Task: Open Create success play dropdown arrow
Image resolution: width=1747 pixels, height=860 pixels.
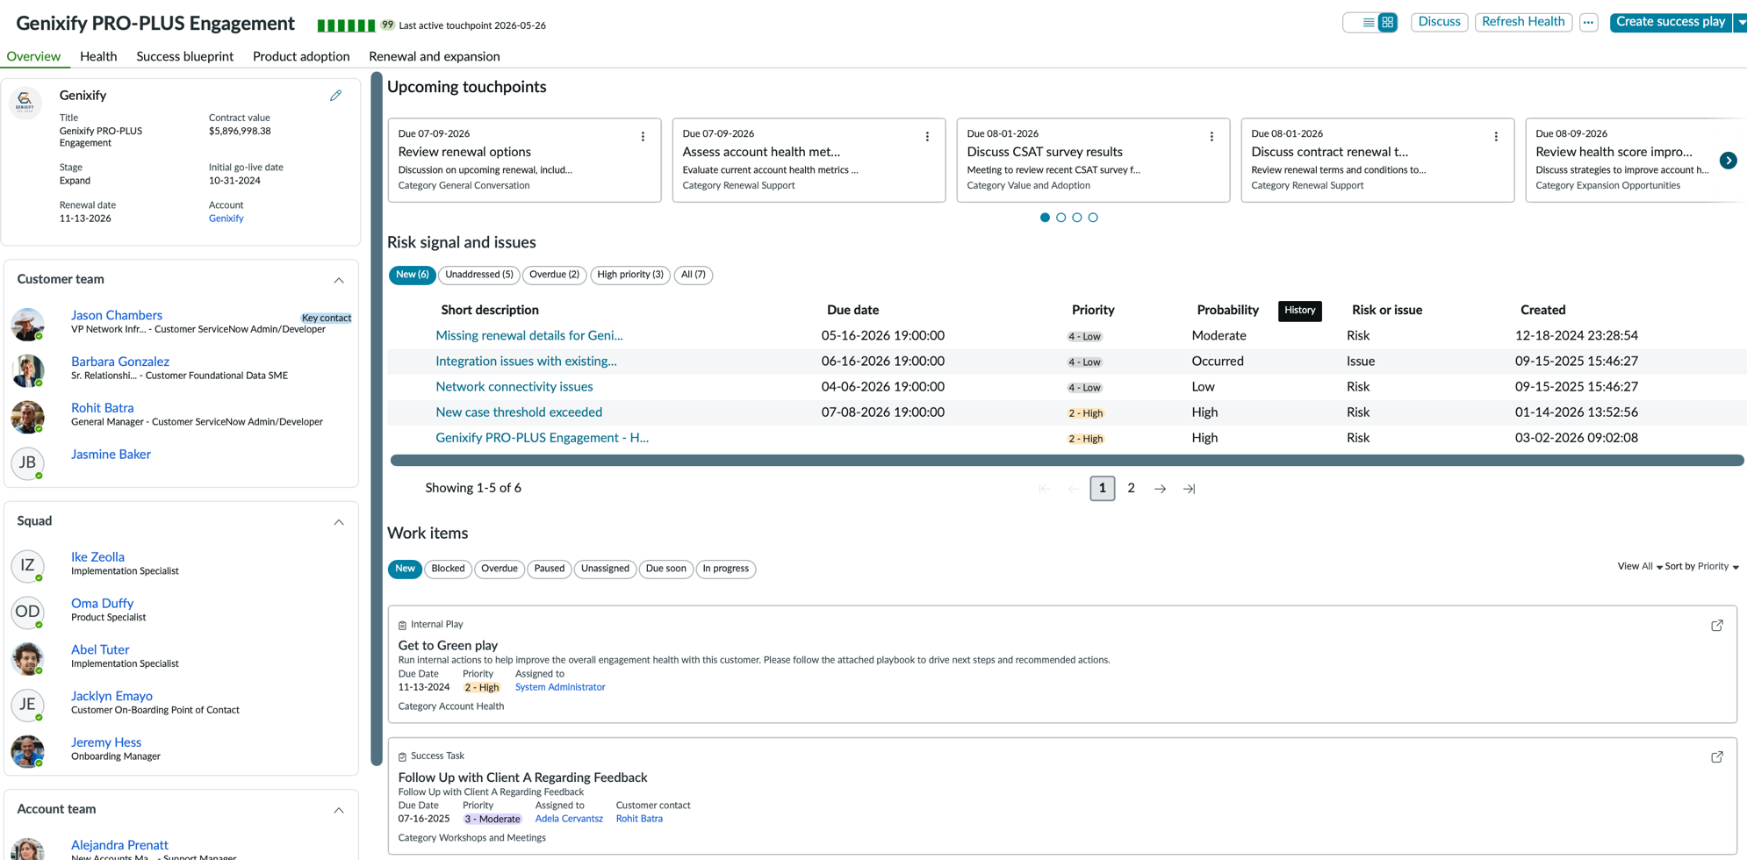Action: [1740, 23]
